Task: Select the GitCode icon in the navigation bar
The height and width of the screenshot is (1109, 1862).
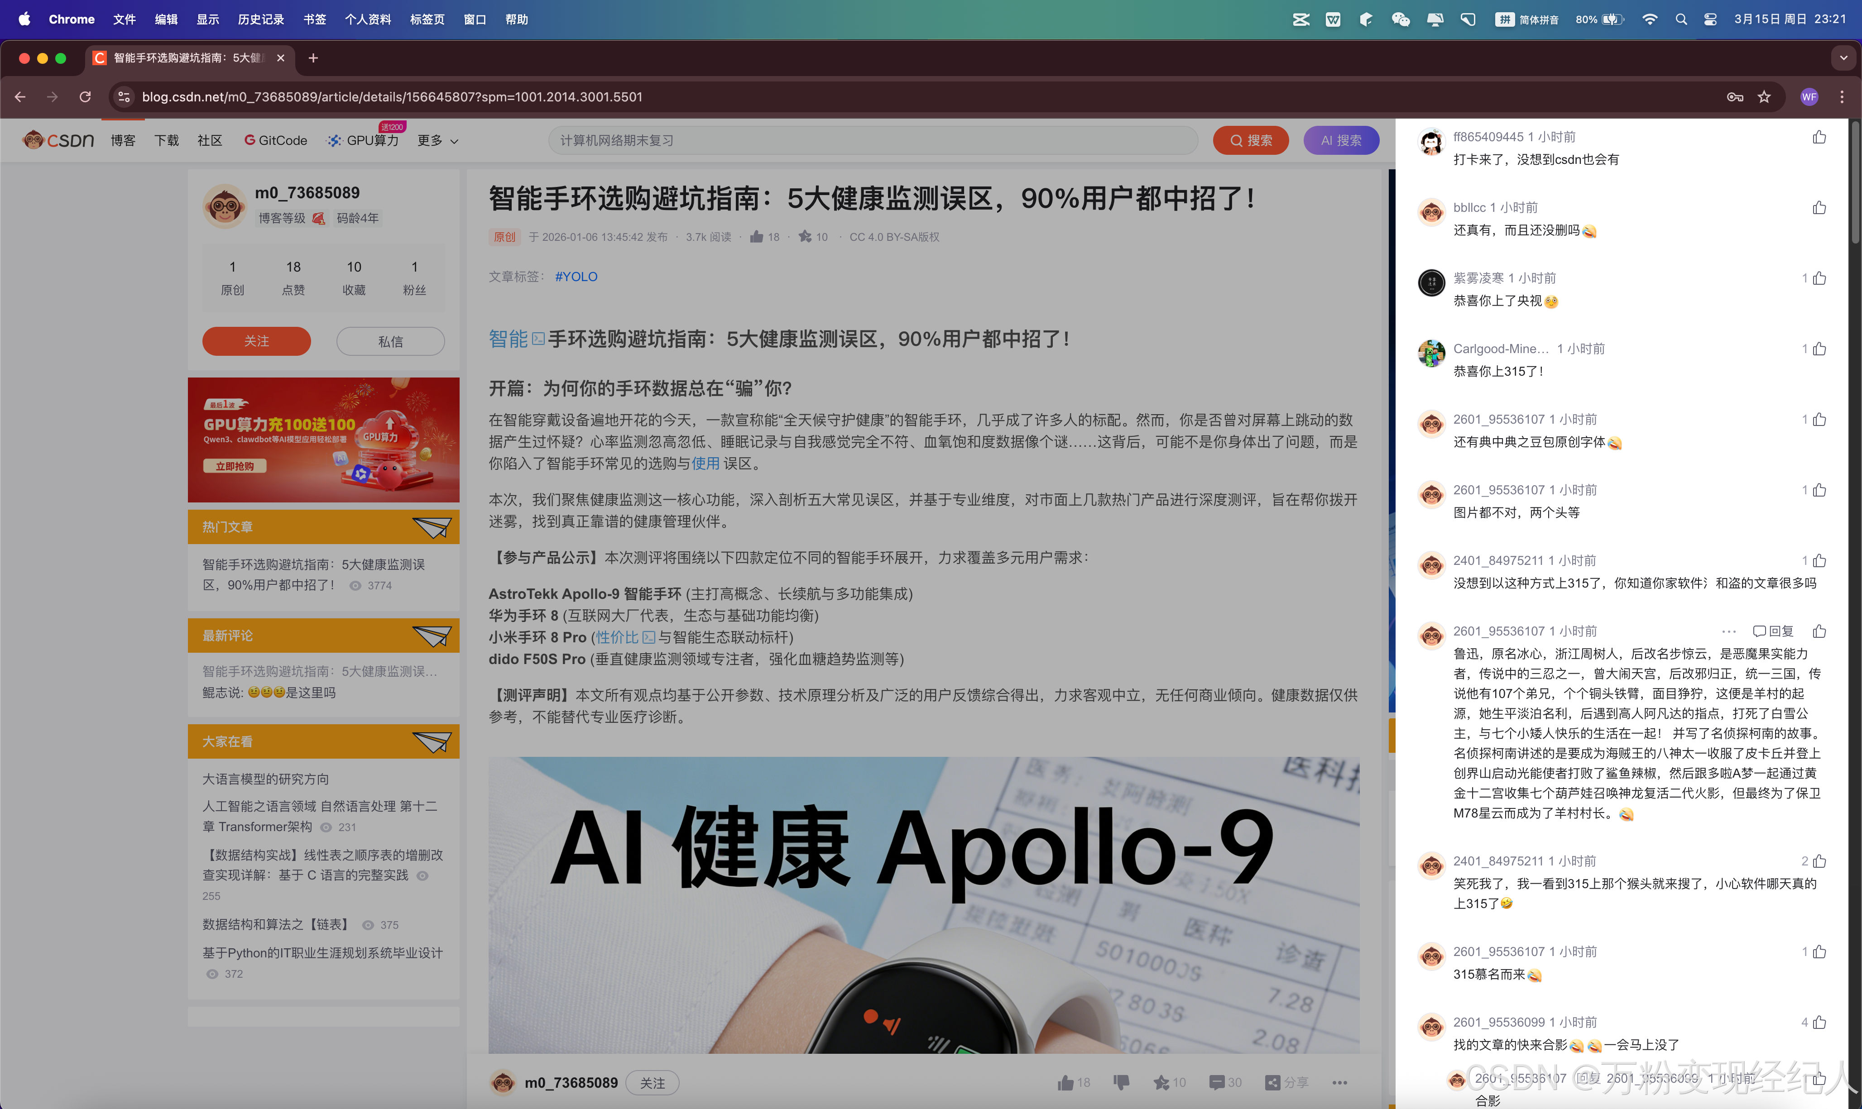Action: 250,140
